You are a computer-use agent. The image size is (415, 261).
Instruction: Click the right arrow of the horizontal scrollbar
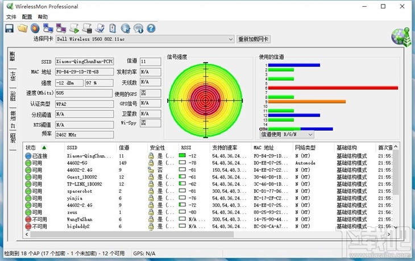point(389,234)
